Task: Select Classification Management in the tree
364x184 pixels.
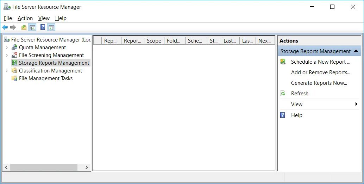Action: coord(50,70)
